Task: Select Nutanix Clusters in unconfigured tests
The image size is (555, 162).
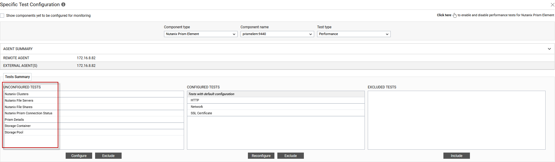Action: pyautogui.click(x=94, y=94)
